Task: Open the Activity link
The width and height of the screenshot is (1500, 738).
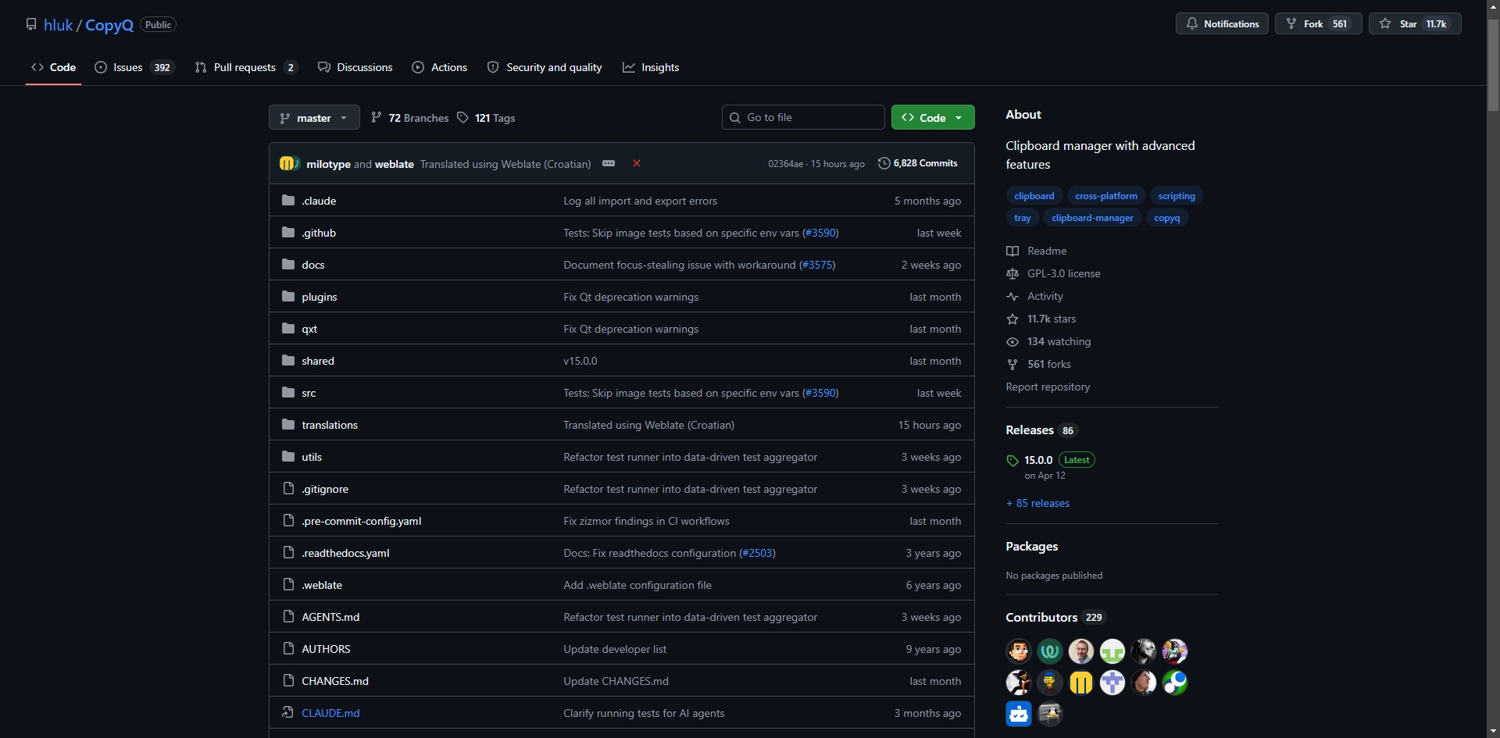Action: click(1035, 296)
